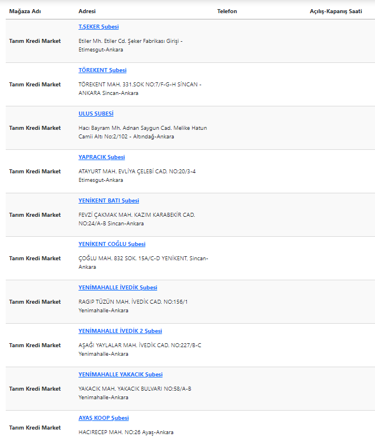Open the YENİMAHALLE İVEDİK Şubesi link
The image size is (375, 445).
(118, 288)
